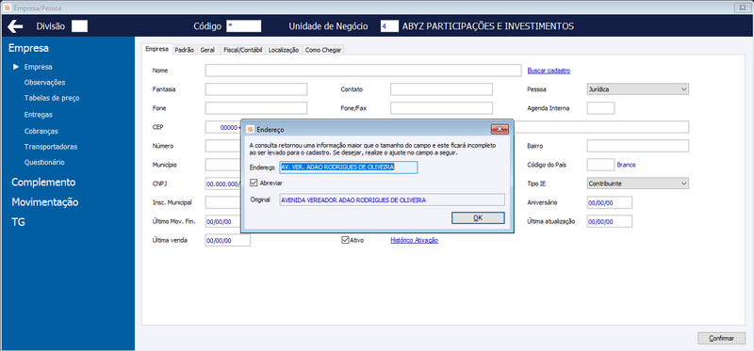Image resolution: width=754 pixels, height=351 pixels.
Task: Click the Insc. Municipal field
Action: click(x=223, y=202)
